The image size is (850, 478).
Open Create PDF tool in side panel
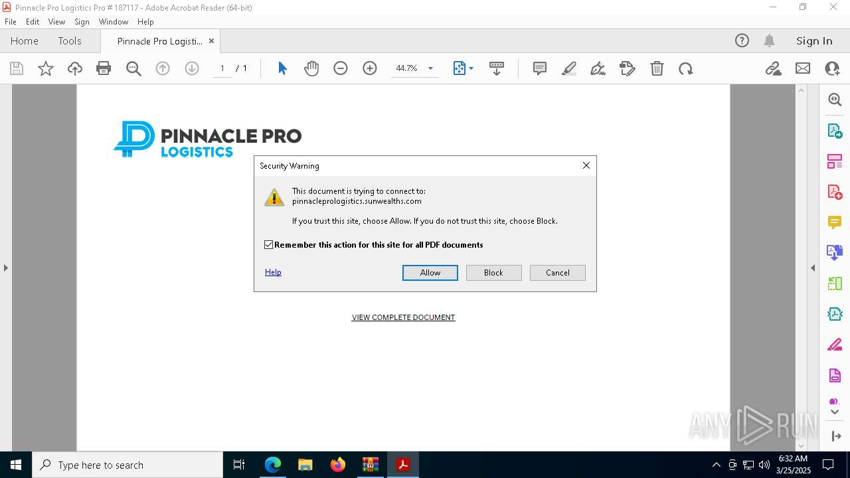coord(835,192)
